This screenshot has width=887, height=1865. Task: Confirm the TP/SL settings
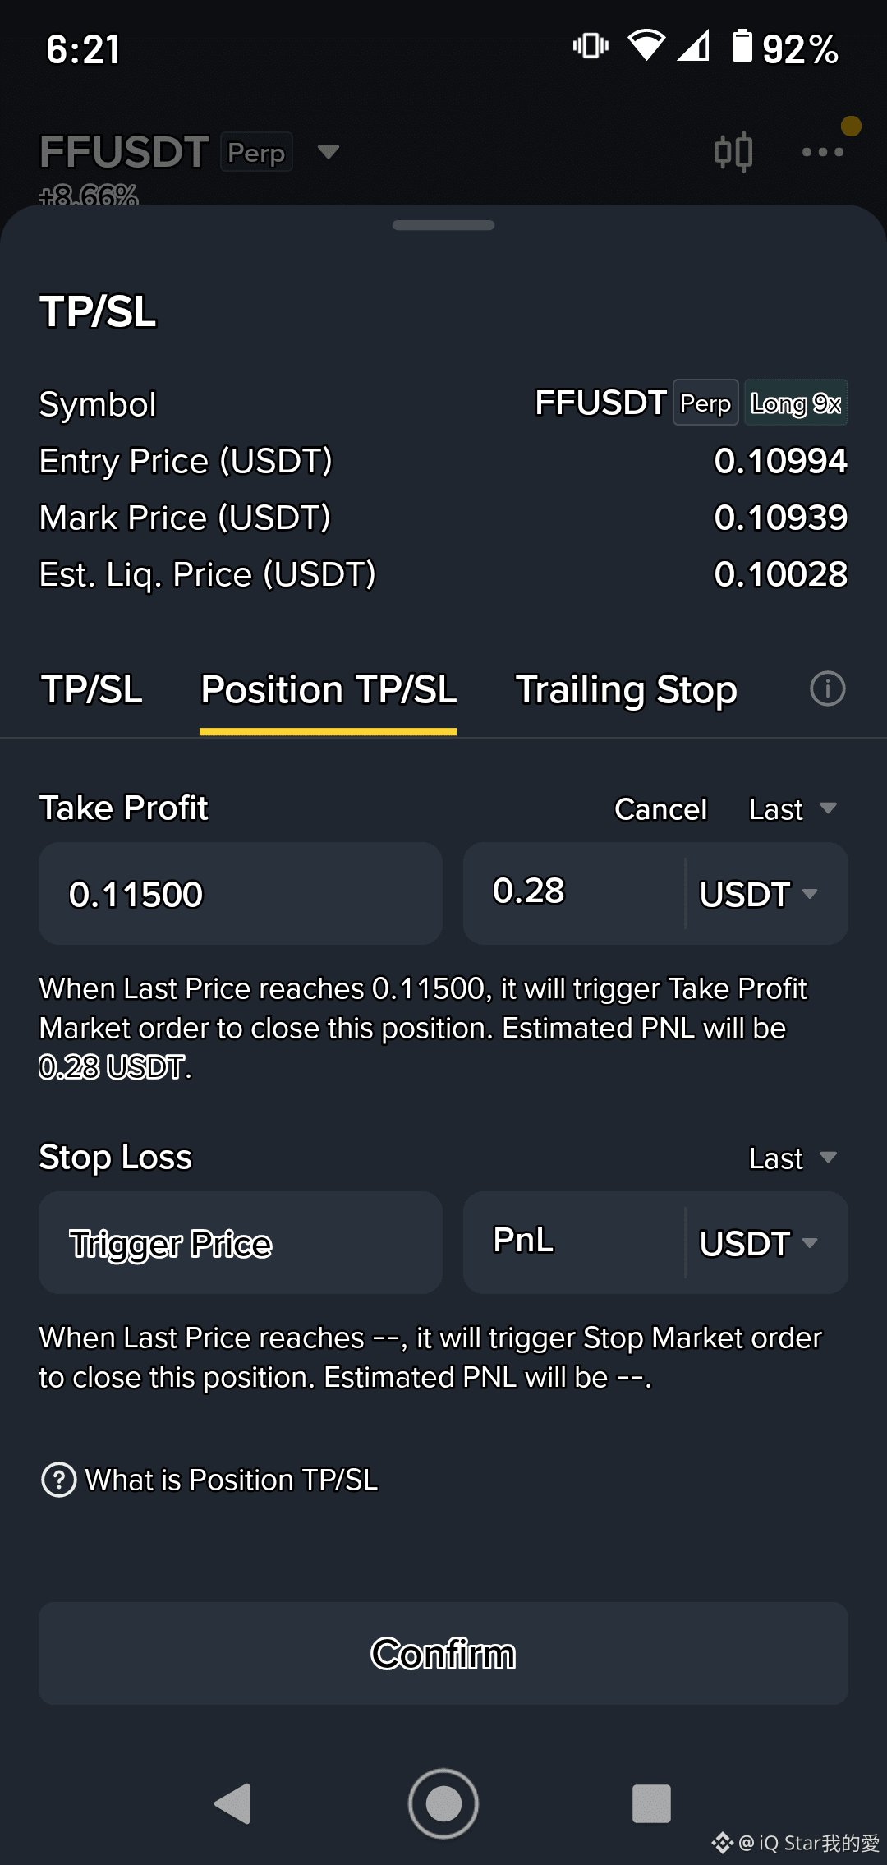pos(443,1653)
